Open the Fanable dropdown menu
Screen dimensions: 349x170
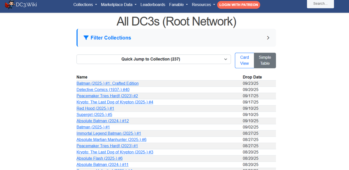click(x=178, y=5)
